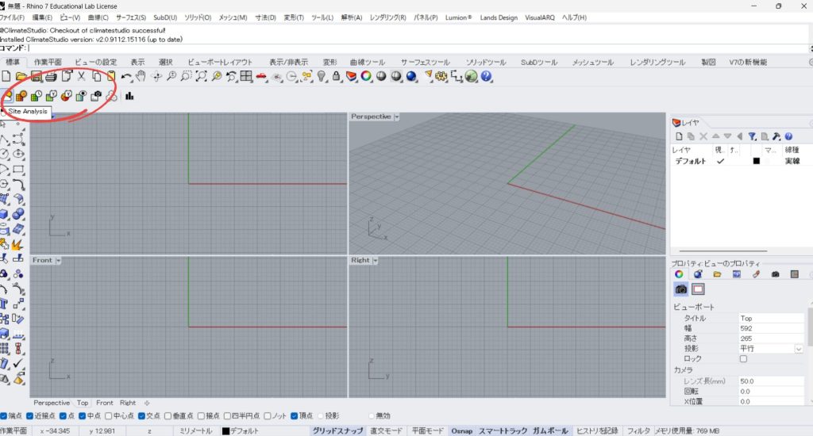Click the ClimateStudio bar chart icon
The height and width of the screenshot is (436, 813).
(129, 96)
